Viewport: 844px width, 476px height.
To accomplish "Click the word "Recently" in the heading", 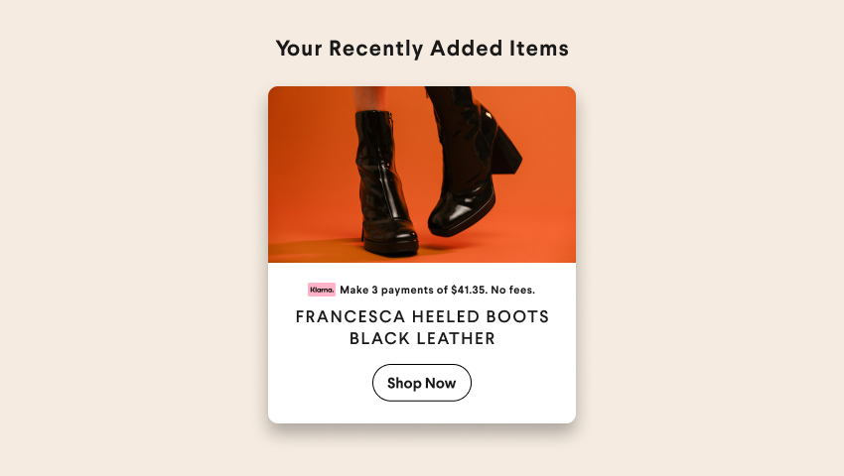I will 377,48.
